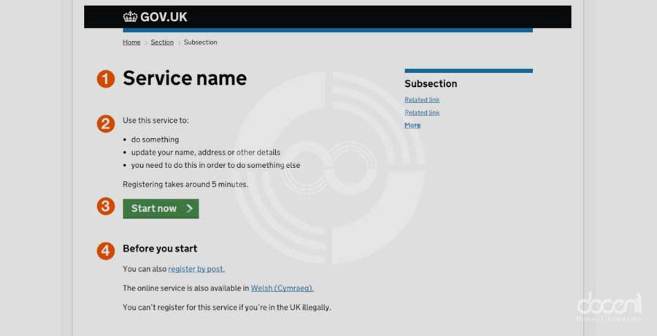Open the Home breadcrumb link

pos(131,42)
